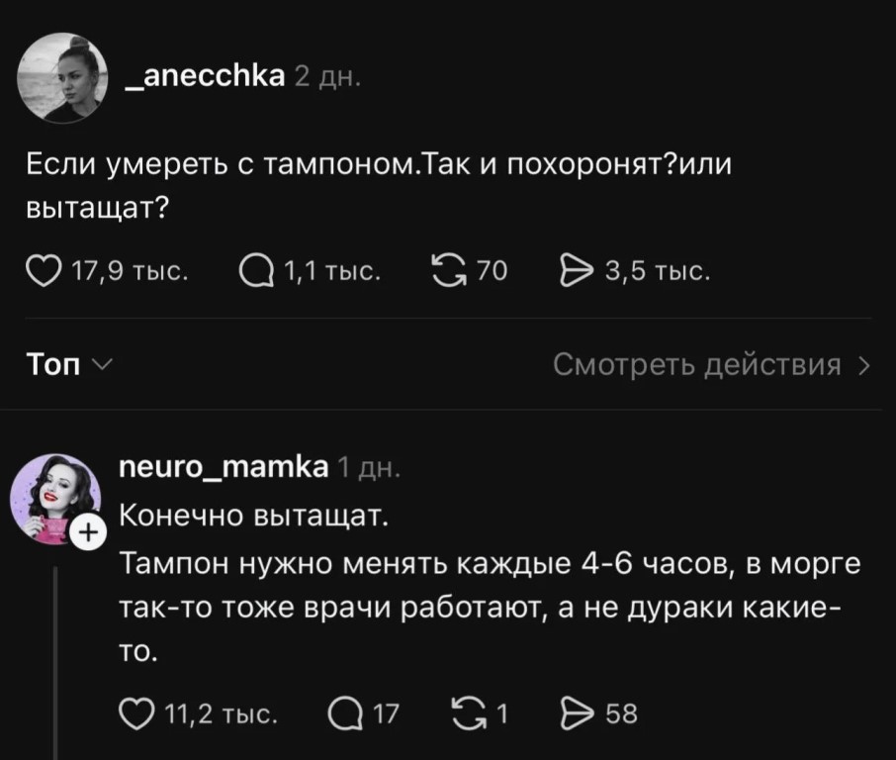Image resolution: width=896 pixels, height=760 pixels.
Task: Click the _anecchka profile avatar
Action: coord(62,78)
